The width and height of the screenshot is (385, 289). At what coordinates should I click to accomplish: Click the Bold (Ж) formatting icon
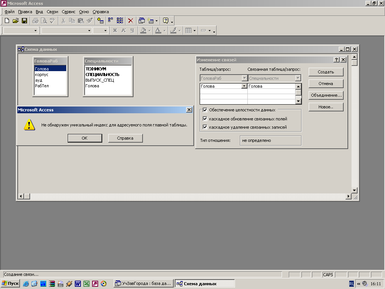point(115,30)
